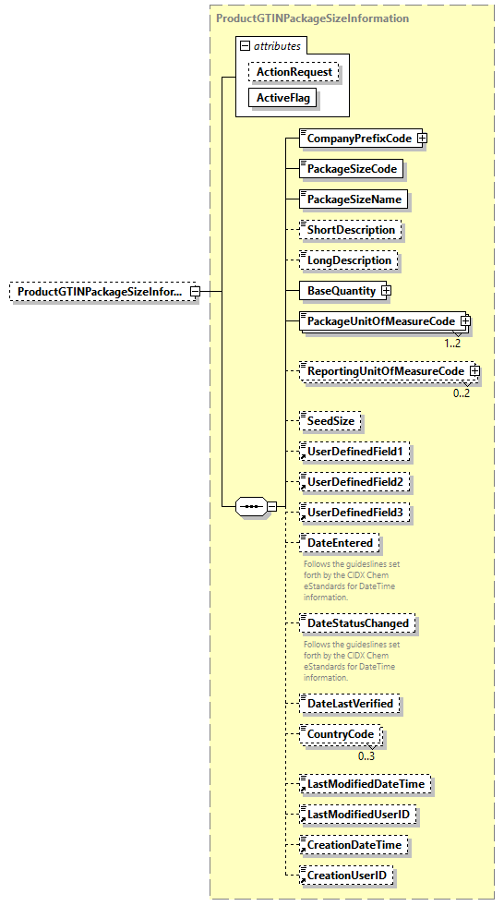504x906 pixels.
Task: Select the LastModifiedUserID element
Action: tap(358, 815)
